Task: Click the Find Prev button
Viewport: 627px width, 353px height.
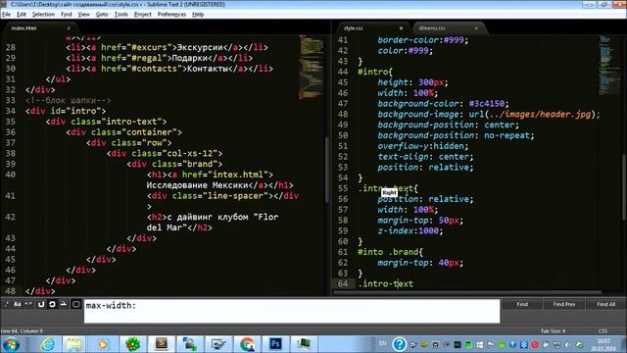Action: tap(564, 304)
